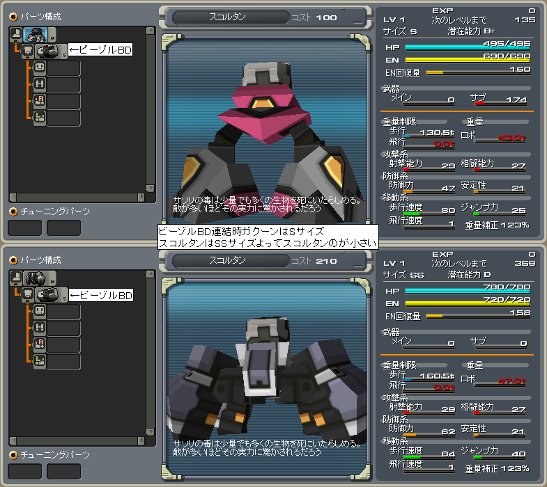Select the upper Beezle BD body part thumbnail
Viewport: 547px width, 487px height.
tap(48, 50)
